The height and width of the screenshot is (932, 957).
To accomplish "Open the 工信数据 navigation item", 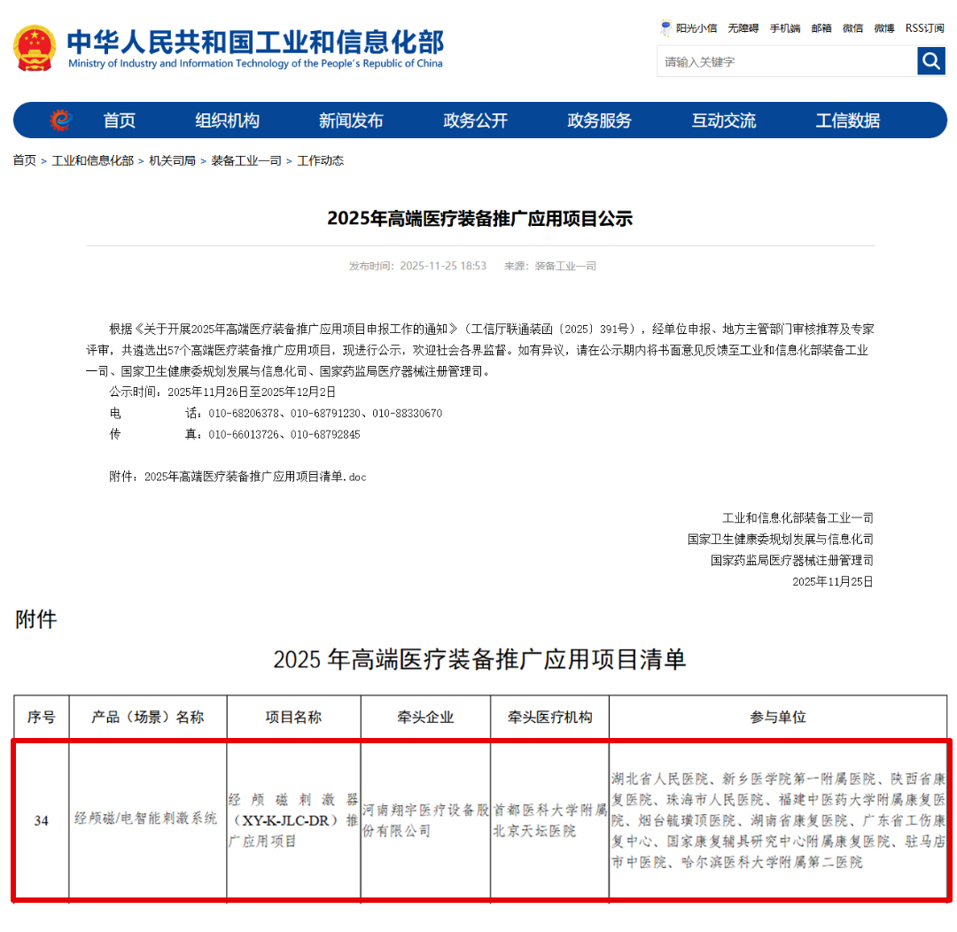I will coord(848,120).
